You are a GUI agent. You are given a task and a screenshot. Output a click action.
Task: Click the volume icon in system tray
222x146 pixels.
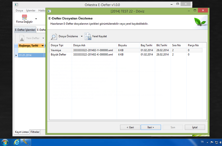221,142
